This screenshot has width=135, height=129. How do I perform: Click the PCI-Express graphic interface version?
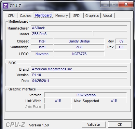pyautogui.click(x=86, y=95)
